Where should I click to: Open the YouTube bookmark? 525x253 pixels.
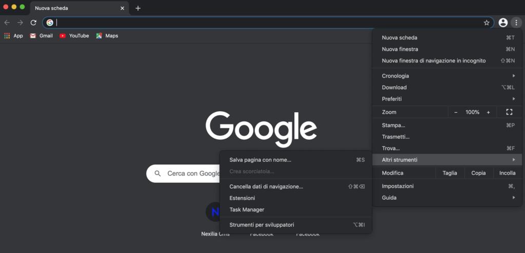74,35
